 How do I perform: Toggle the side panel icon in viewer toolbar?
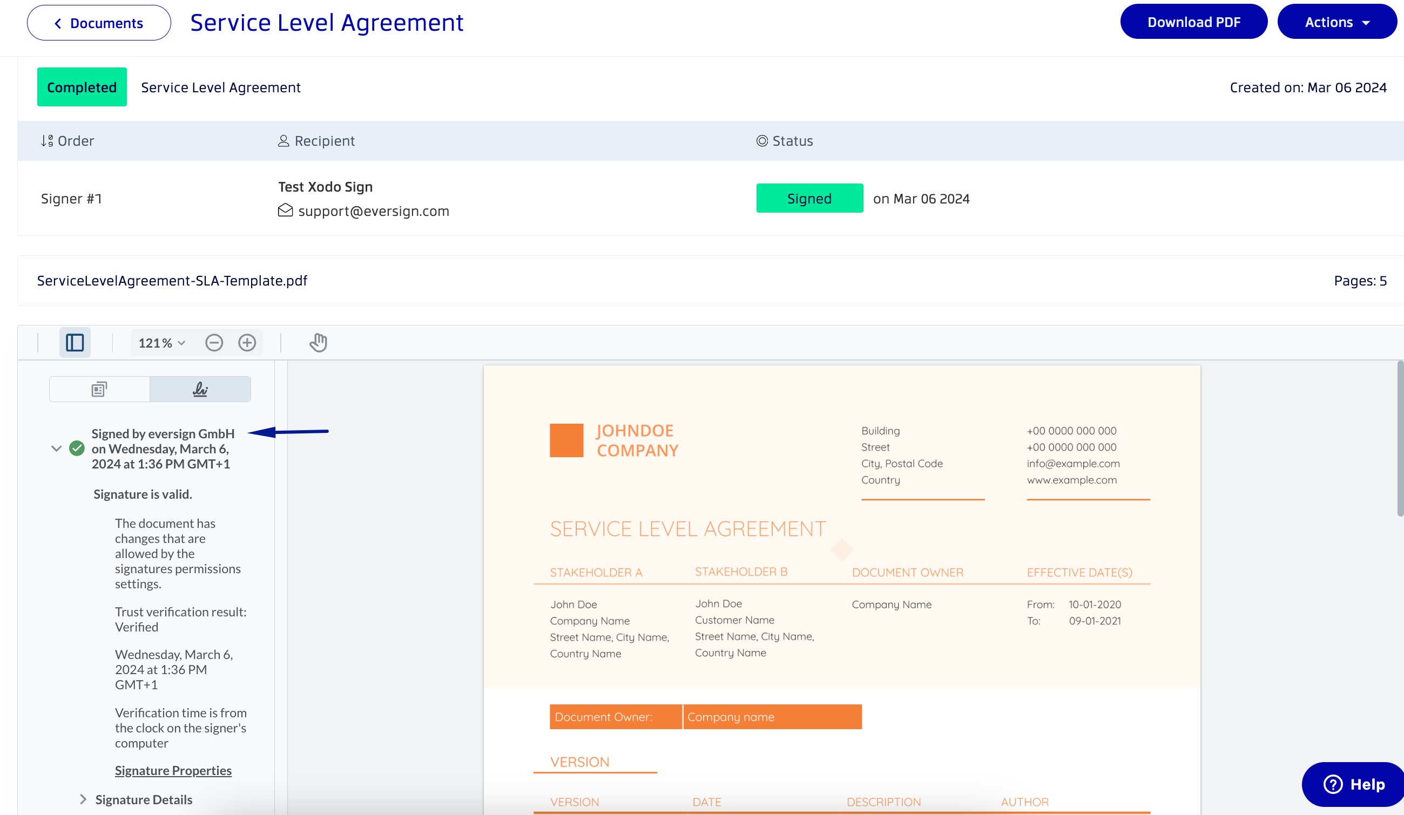(x=75, y=342)
